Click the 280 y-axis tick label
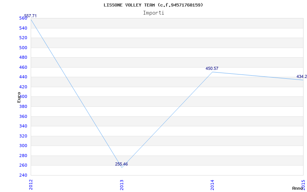This screenshot has width=307, height=192. pyautogui.click(x=23, y=156)
